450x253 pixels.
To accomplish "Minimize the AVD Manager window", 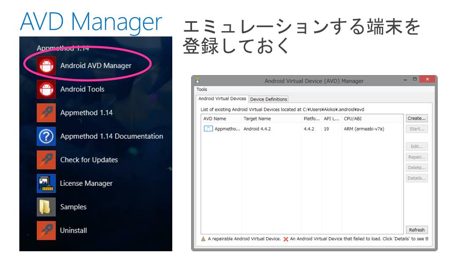I will tap(405, 80).
